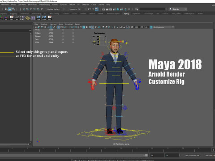Image resolution: width=215 pixels, height=161 pixels.
Task: Open Render Settings icon
Action: [114, 9]
